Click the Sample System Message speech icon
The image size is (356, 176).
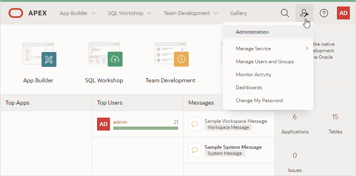(195, 150)
